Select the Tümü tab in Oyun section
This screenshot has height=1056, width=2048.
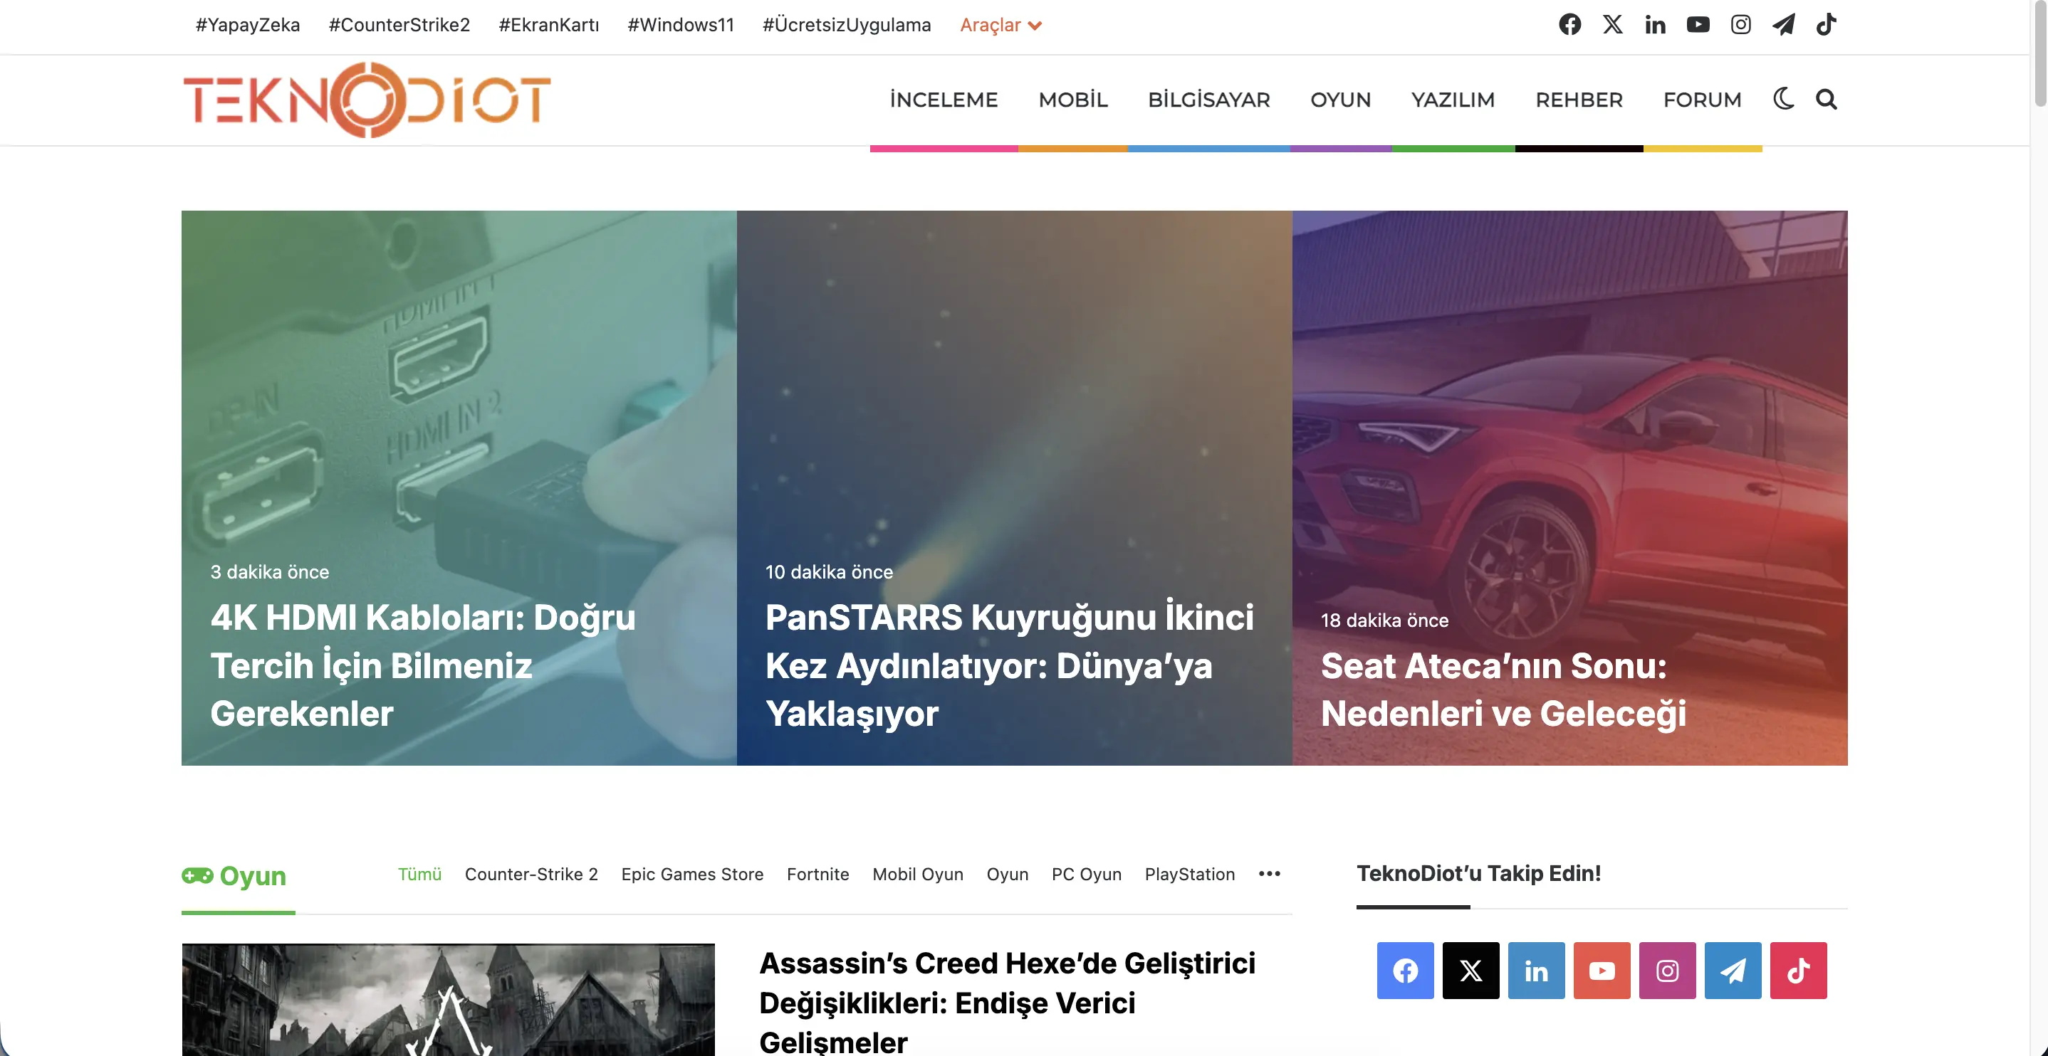[x=419, y=874]
